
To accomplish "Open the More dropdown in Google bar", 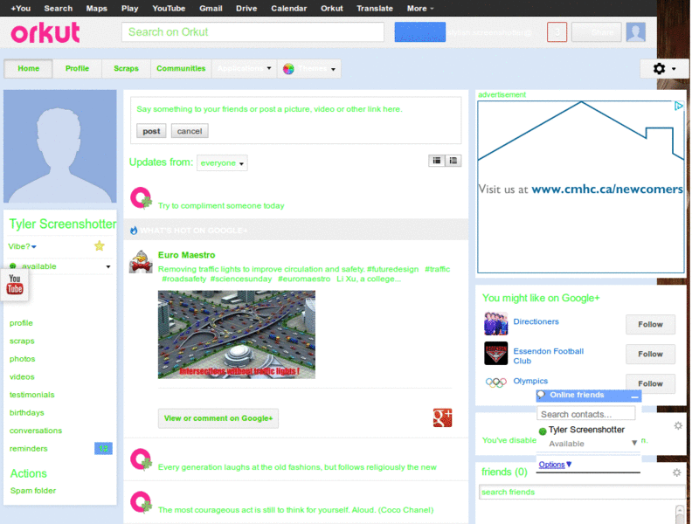I will [420, 9].
